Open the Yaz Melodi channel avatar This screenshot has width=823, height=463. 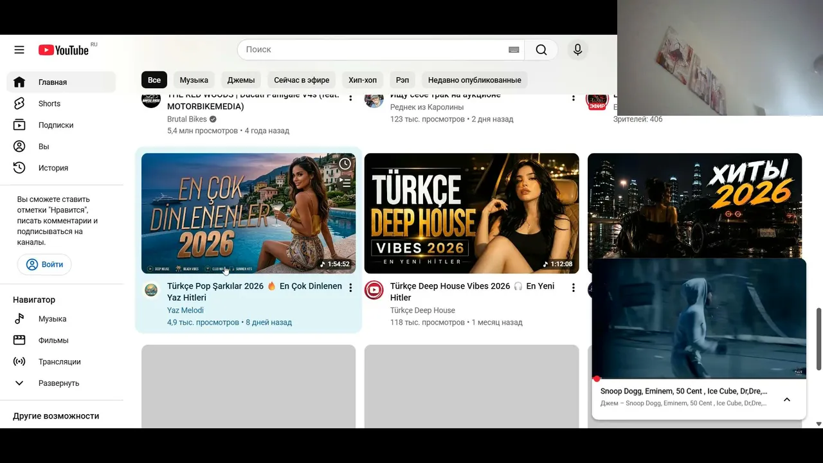tap(151, 290)
